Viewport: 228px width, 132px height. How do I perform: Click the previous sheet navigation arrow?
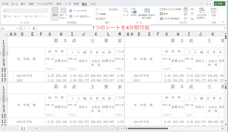(4, 128)
